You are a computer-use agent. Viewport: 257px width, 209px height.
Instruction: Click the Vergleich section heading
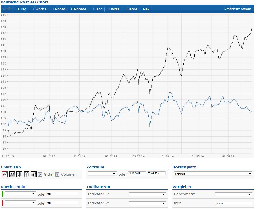coord(181,187)
